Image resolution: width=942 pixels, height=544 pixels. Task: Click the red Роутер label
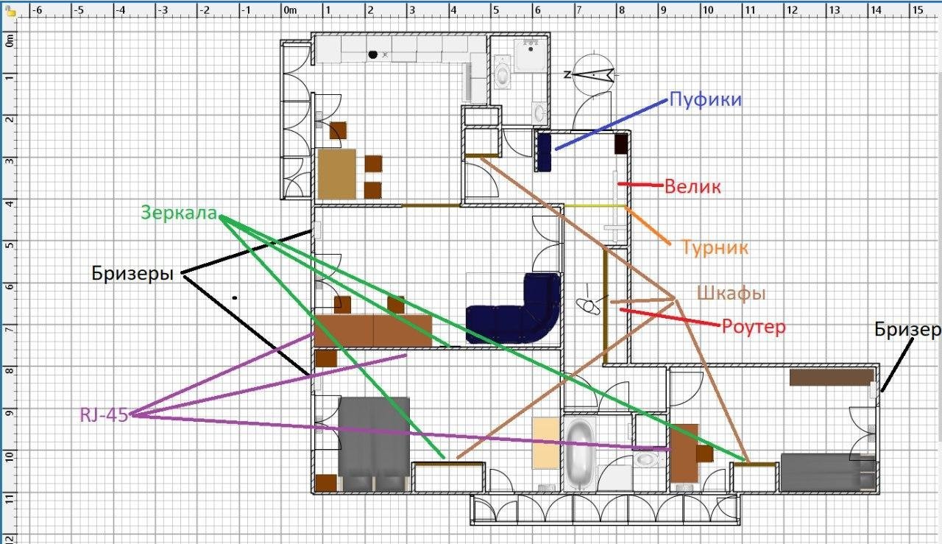[754, 327]
